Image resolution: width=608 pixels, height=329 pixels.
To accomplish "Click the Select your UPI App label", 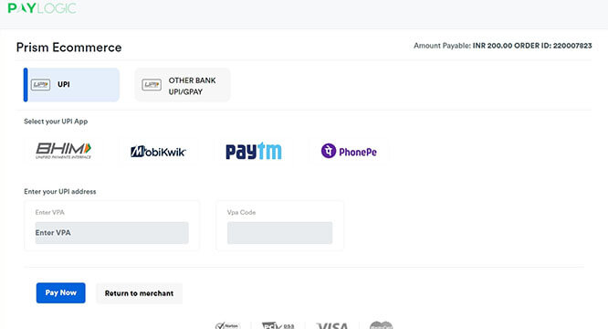I will coord(56,122).
